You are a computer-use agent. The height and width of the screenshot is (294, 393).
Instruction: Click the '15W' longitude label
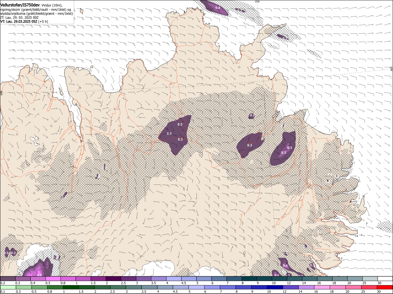coord(257,2)
